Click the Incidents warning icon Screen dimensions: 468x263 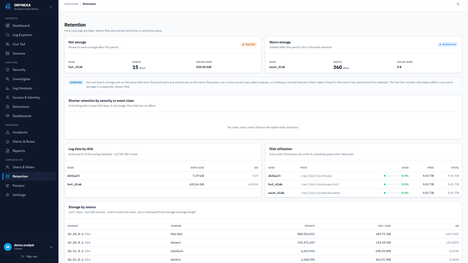point(8,132)
